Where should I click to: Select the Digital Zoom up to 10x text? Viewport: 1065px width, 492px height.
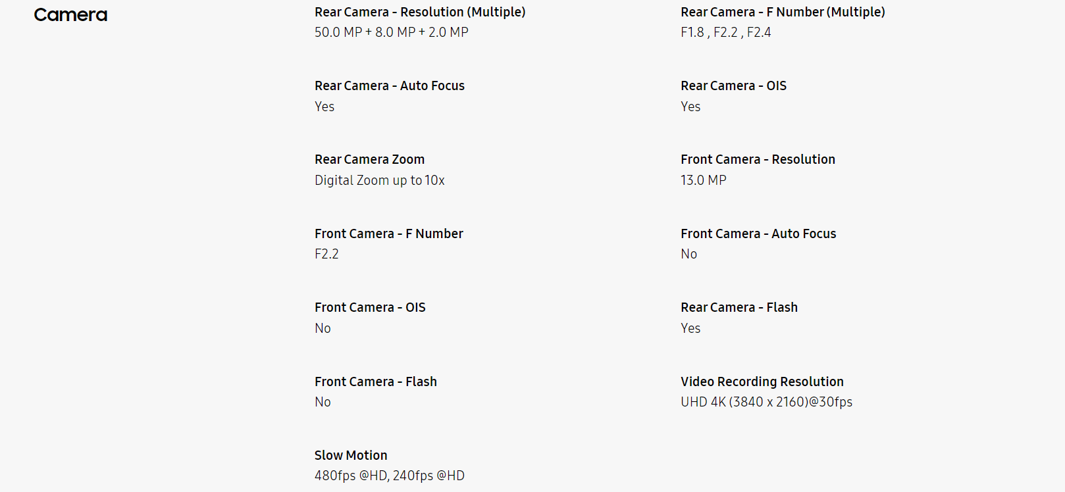click(x=380, y=180)
